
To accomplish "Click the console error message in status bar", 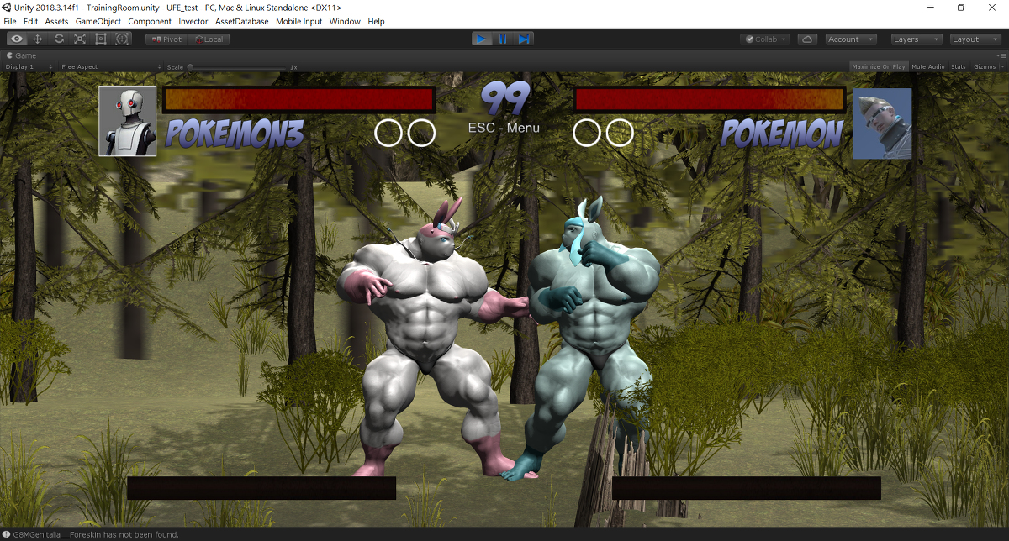I will pos(97,534).
